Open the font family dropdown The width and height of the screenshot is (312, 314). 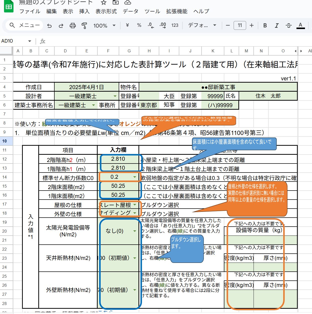(x=202, y=25)
